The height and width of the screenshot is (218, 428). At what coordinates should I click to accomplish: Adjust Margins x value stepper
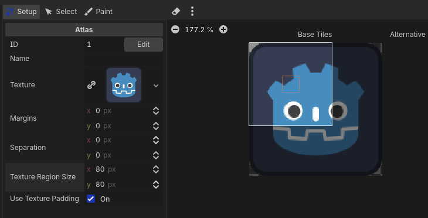pos(156,111)
